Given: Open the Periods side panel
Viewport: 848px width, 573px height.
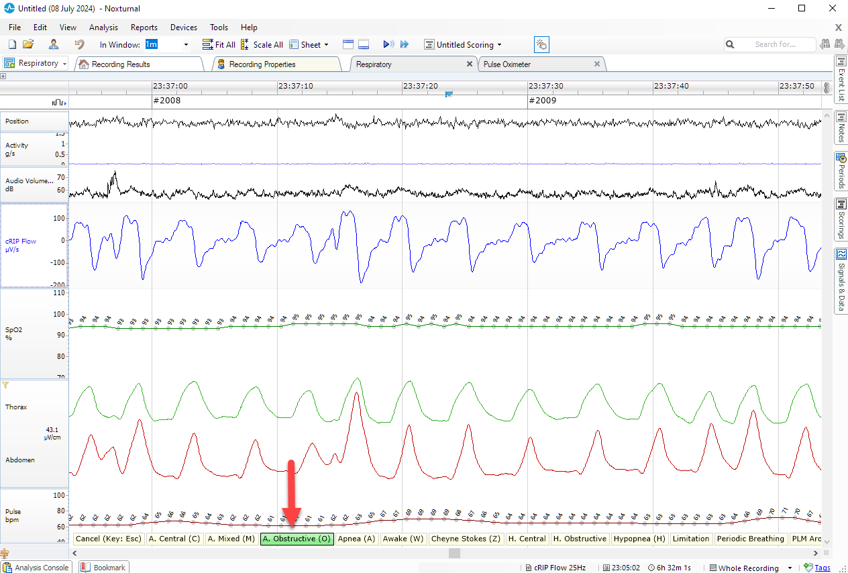Looking at the screenshot, I should [x=841, y=170].
